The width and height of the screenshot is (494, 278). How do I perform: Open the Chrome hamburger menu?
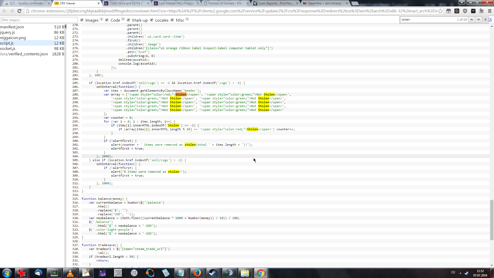(x=490, y=11)
